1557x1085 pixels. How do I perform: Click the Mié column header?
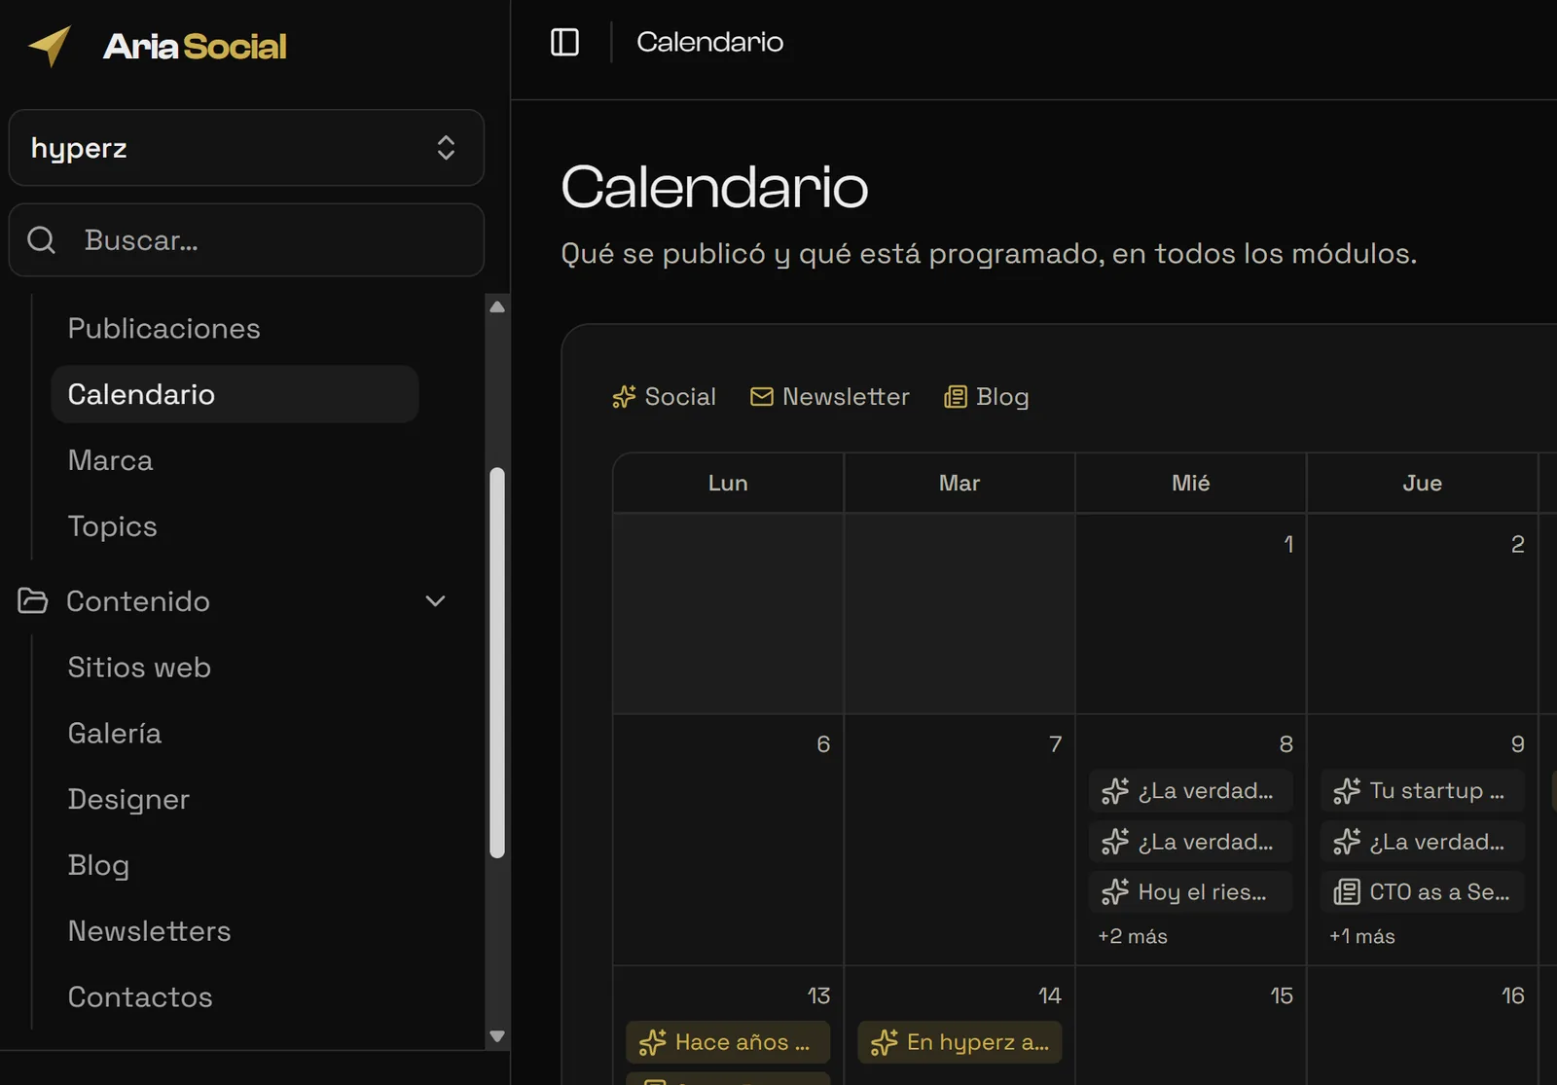click(x=1191, y=483)
